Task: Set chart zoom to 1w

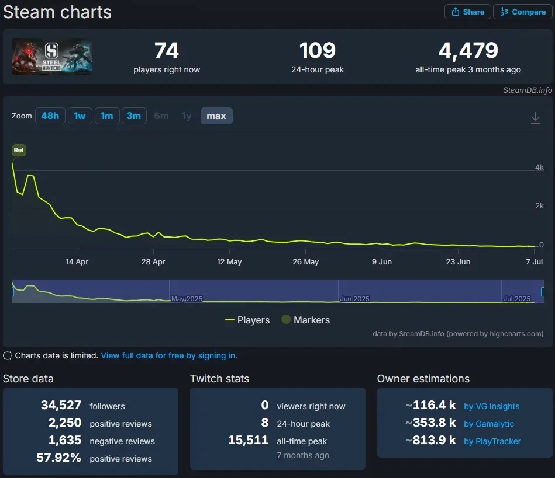Action: pos(80,116)
